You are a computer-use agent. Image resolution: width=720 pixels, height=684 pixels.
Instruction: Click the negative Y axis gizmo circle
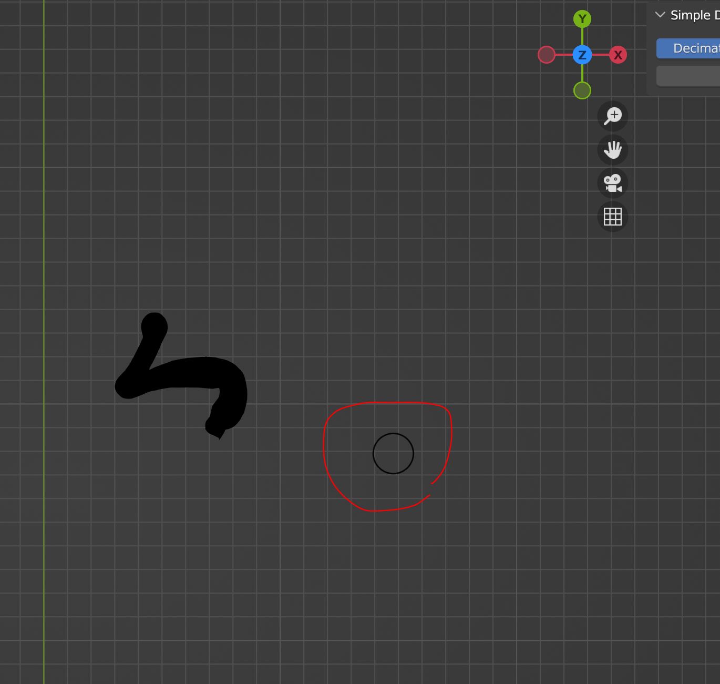[582, 90]
